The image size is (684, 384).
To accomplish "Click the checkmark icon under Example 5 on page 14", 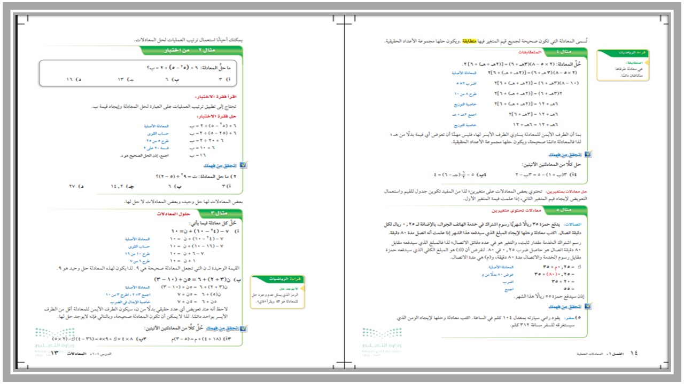I will (588, 307).
